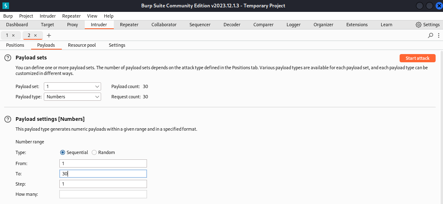Click the empty How many field
The height and width of the screenshot is (204, 443).
pos(103,195)
